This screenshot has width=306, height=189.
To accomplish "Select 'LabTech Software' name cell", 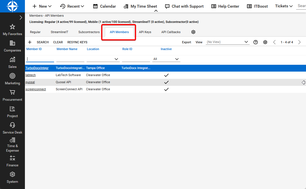I will 68,75.
